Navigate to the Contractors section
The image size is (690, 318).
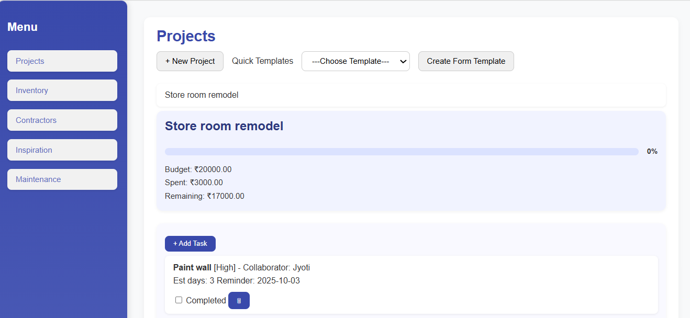click(62, 120)
